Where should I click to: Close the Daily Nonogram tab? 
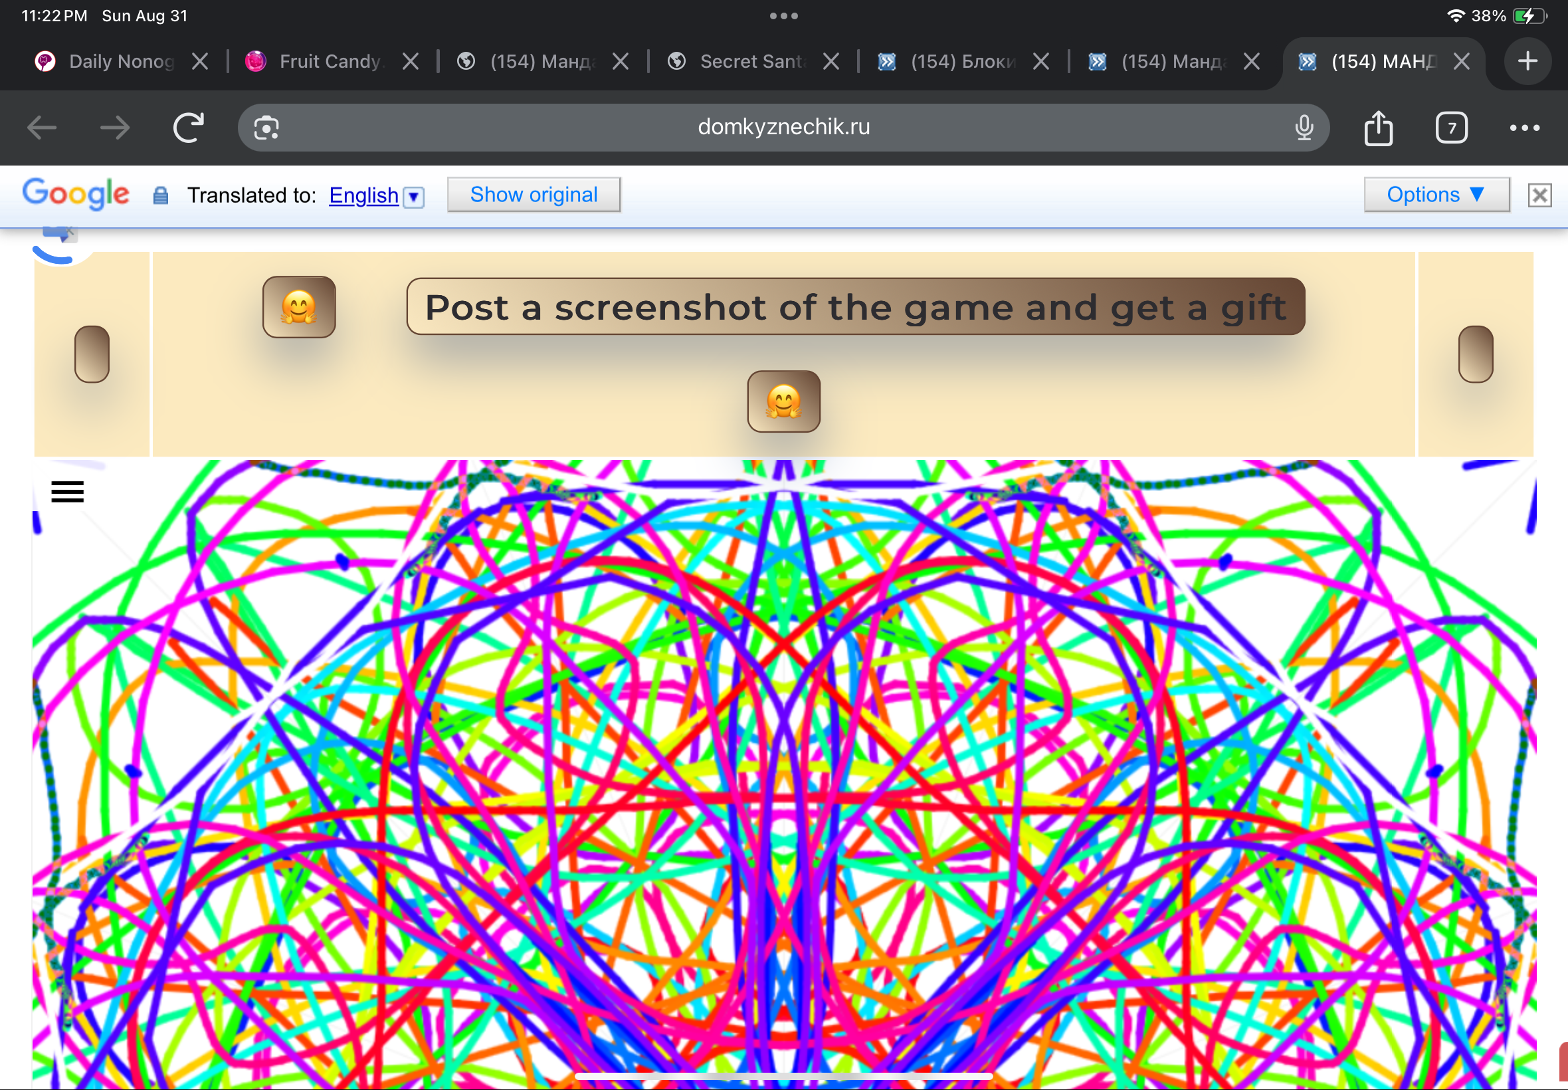(200, 61)
